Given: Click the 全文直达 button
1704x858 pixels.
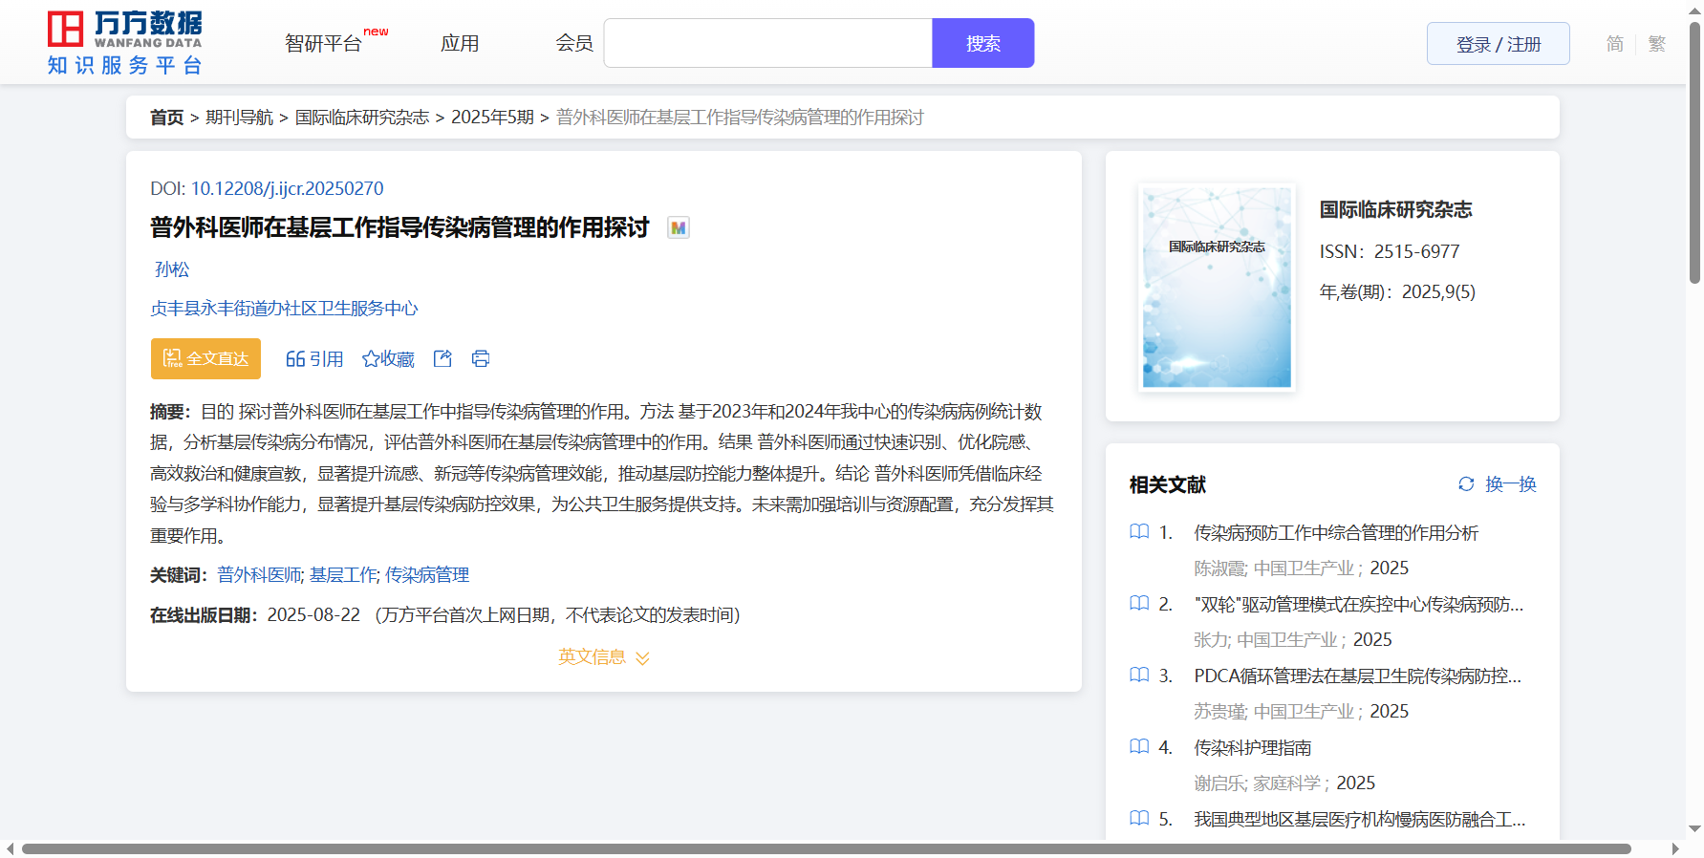Looking at the screenshot, I should click(x=205, y=359).
